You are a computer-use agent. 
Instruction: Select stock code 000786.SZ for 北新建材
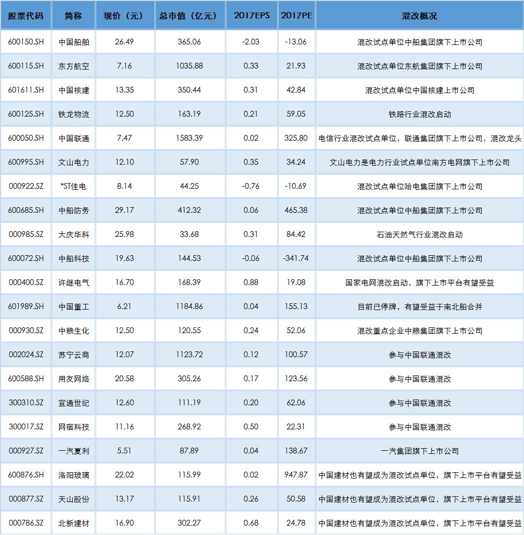(27, 522)
